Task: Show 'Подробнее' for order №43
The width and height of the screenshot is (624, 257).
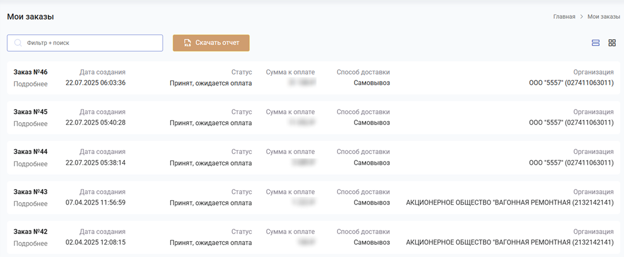Action: 30,204
